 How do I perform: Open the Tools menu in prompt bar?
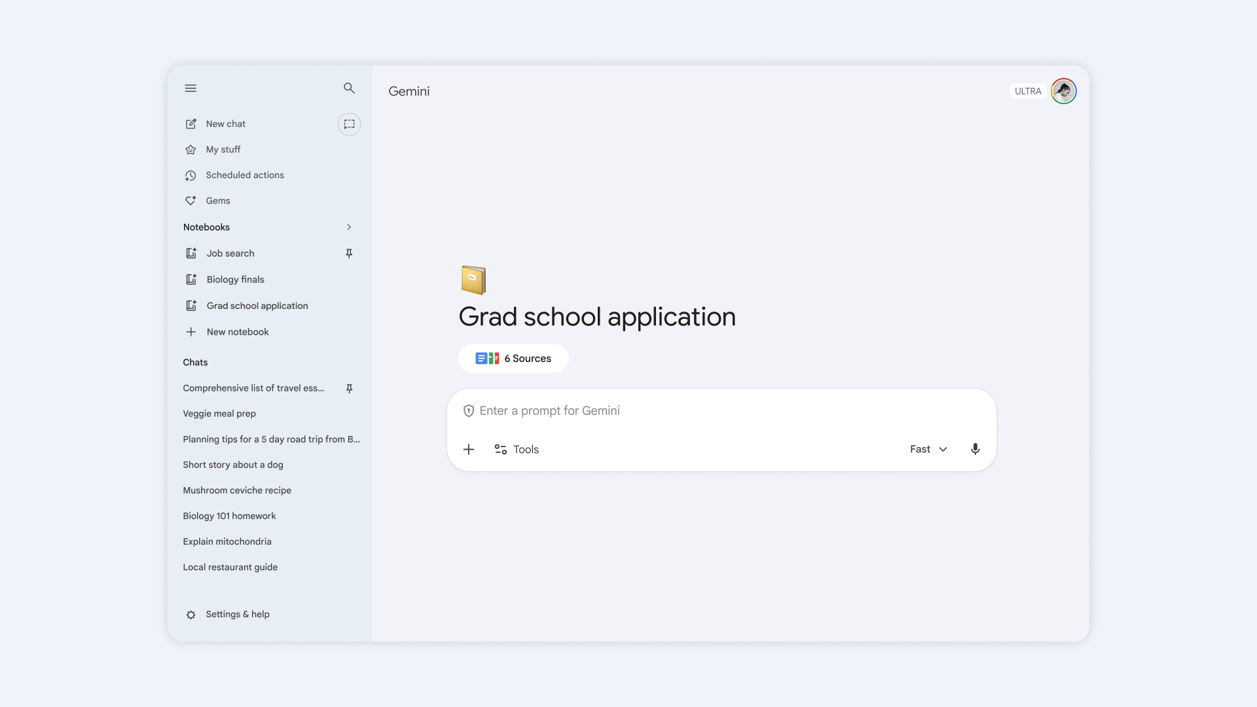[x=516, y=449]
